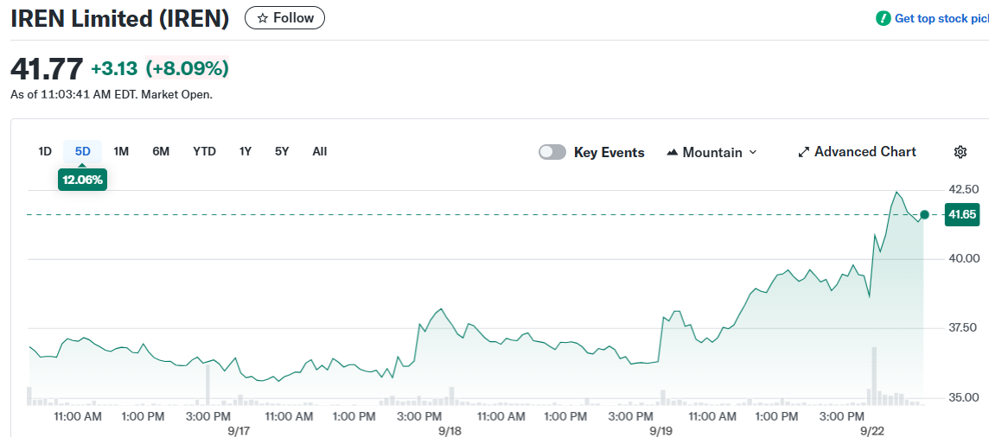Show the 5Y range
This screenshot has height=437, width=989.
(282, 151)
